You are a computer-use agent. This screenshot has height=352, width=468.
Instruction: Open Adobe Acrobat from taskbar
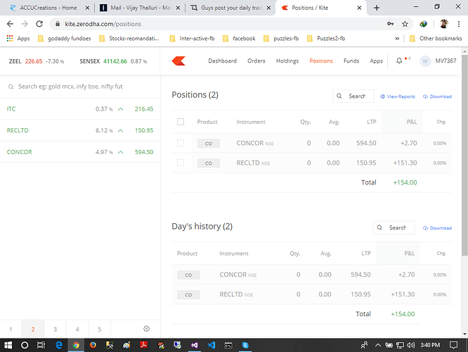coord(144,345)
